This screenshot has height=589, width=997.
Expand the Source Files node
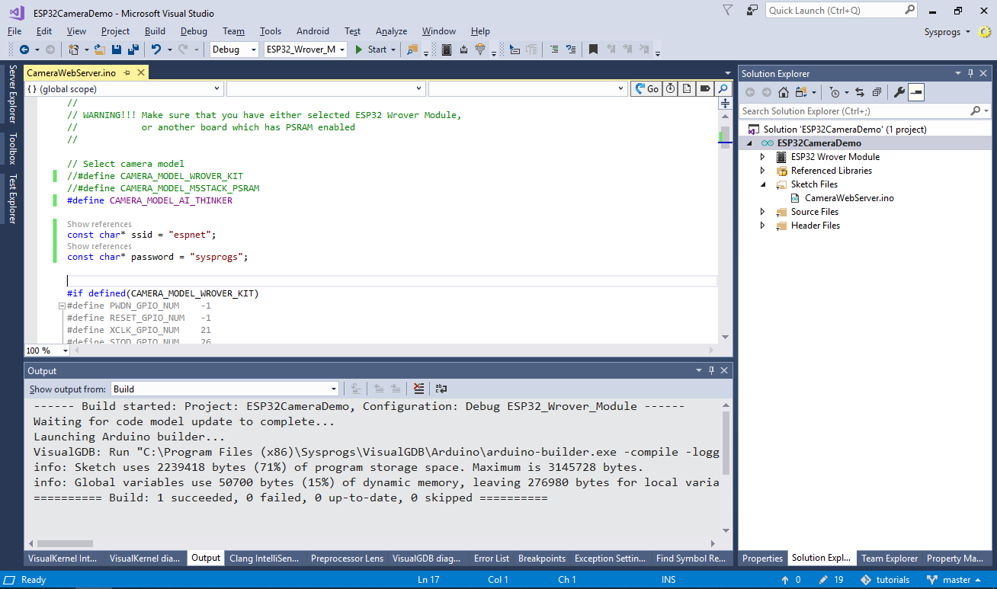(762, 212)
